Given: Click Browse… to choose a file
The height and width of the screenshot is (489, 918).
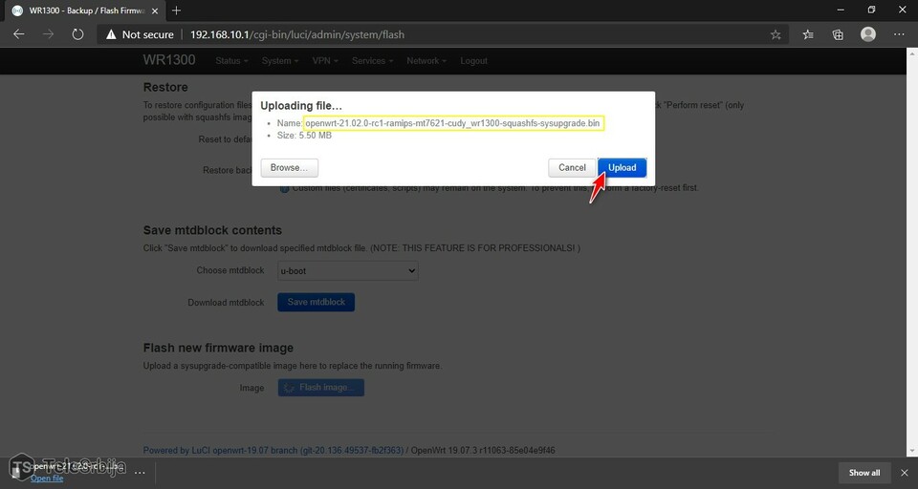Looking at the screenshot, I should coord(289,168).
